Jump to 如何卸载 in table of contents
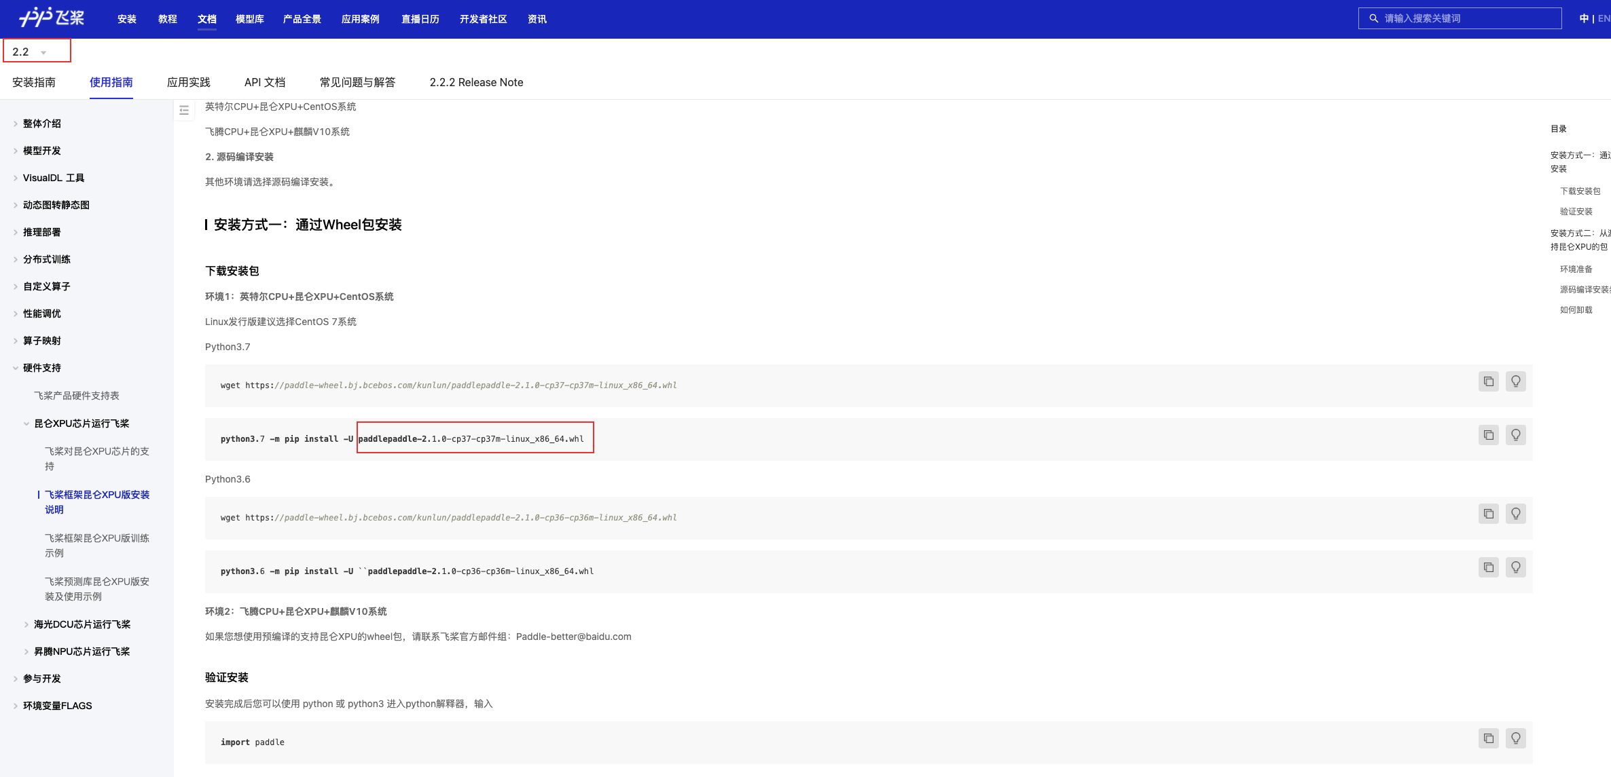Image resolution: width=1611 pixels, height=777 pixels. [x=1576, y=310]
